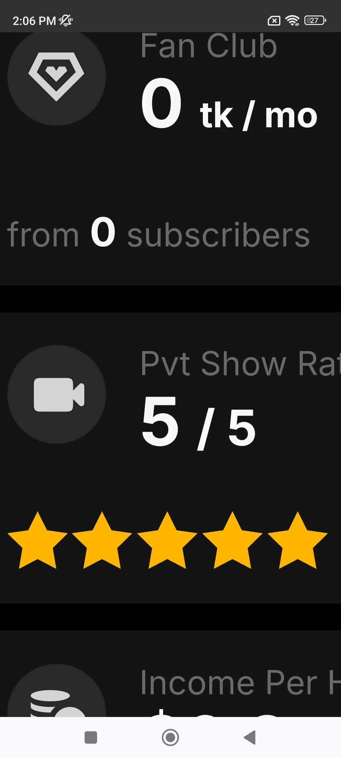341x758 pixels.
Task: Tap the recent apps square button
Action: pyautogui.click(x=91, y=737)
